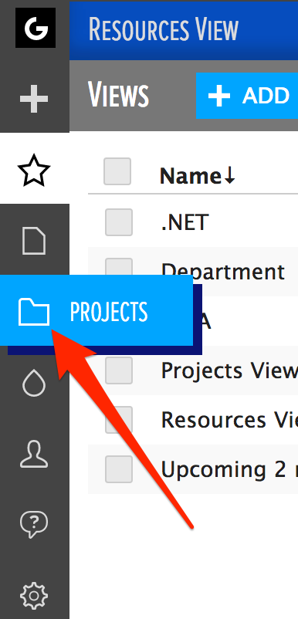Toggle the select-all checkbox in header

pos(117,171)
